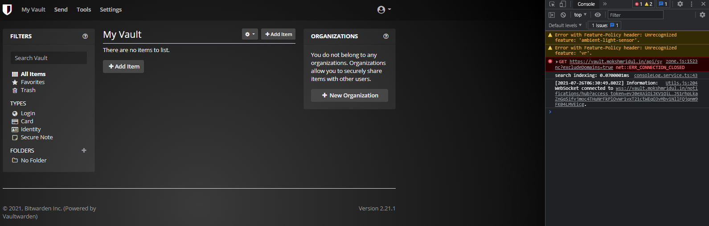Activate the DevTools inspect element tool
The height and width of the screenshot is (226, 709).
(552, 4)
